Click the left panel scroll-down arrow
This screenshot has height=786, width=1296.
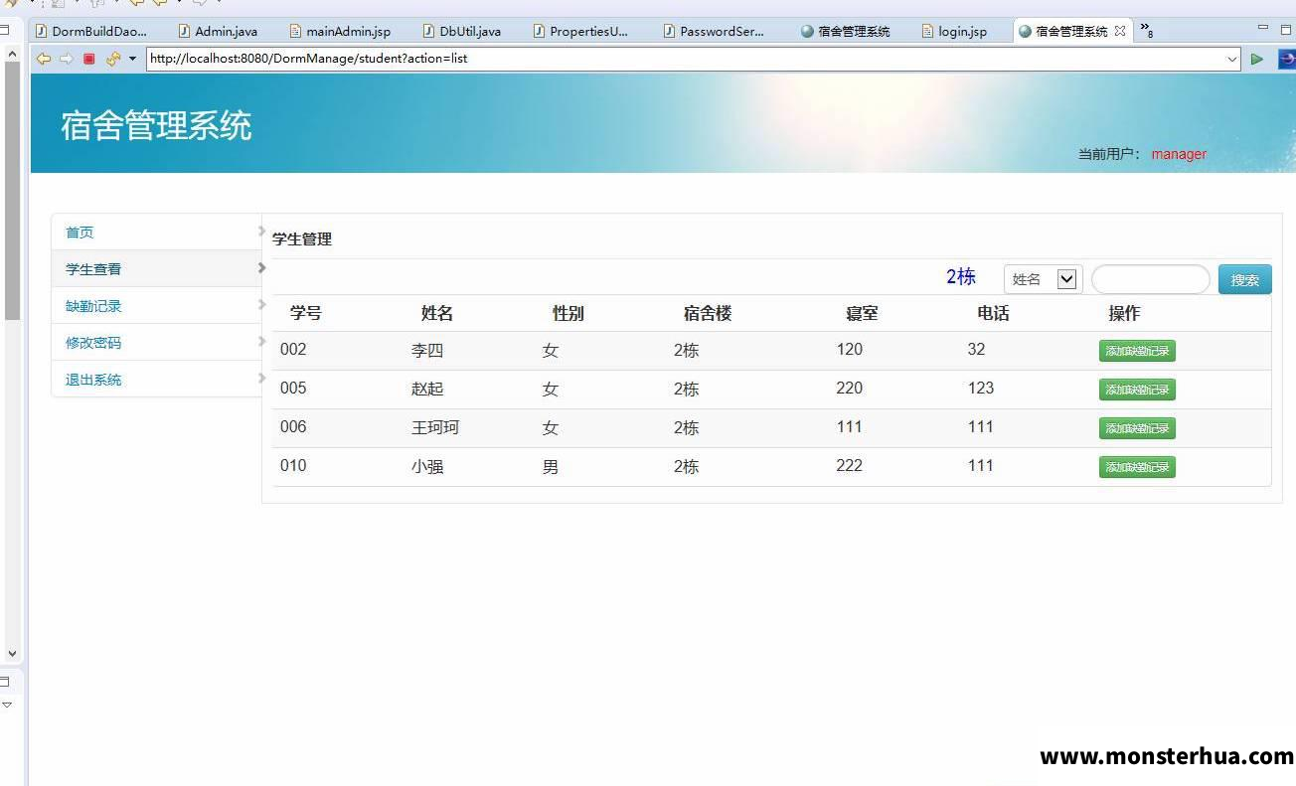pyautogui.click(x=12, y=653)
